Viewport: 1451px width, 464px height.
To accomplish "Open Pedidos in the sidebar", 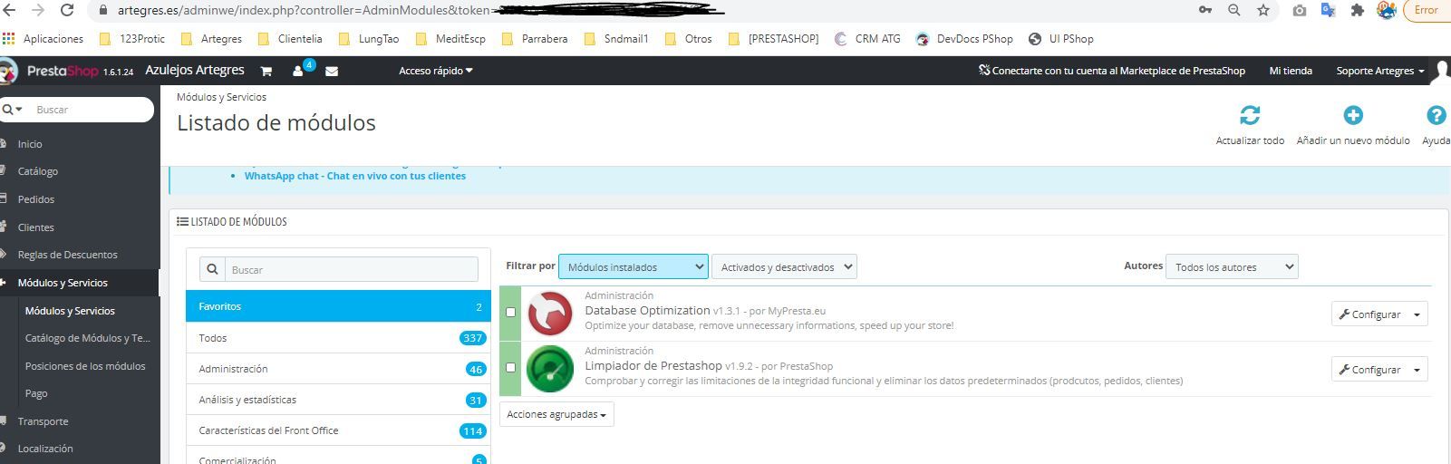I will click(36, 199).
